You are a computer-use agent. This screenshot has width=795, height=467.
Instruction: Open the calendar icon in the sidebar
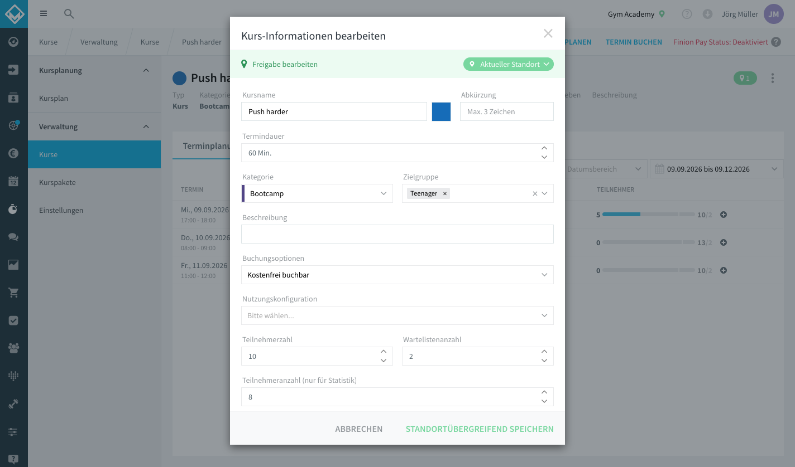coord(14,181)
